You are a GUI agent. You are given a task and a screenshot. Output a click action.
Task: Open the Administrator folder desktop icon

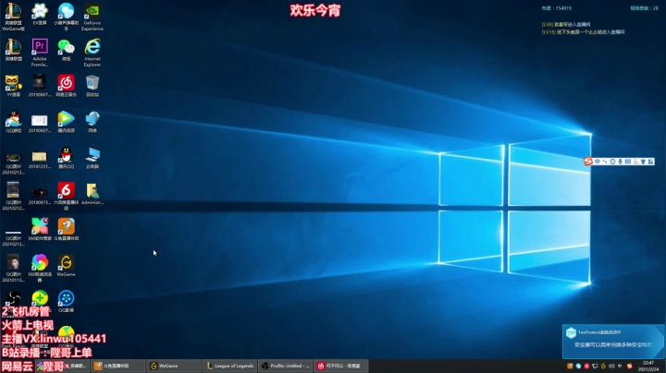pyautogui.click(x=92, y=194)
